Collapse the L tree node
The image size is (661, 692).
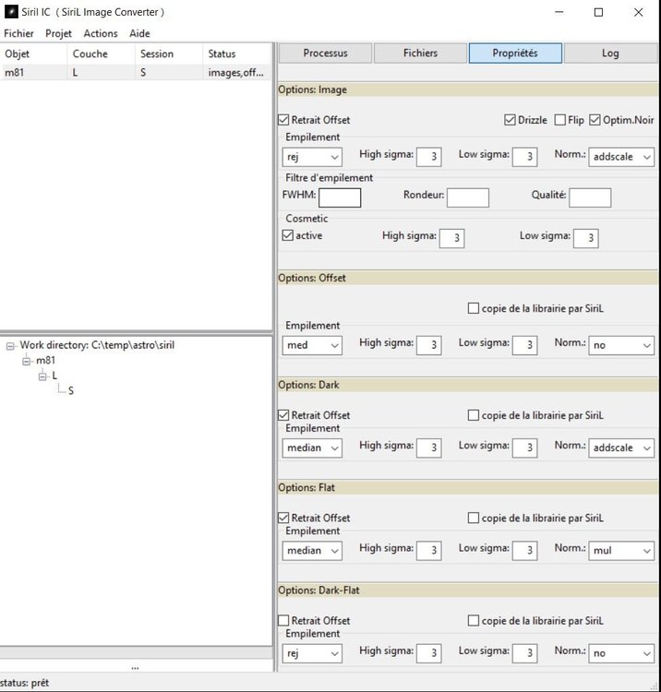click(42, 376)
